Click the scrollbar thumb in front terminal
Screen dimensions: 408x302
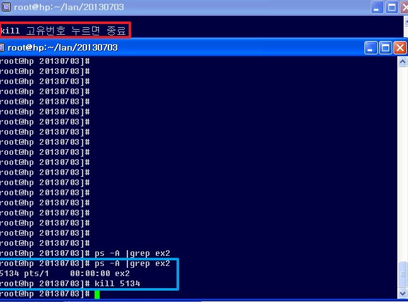(x=402, y=274)
